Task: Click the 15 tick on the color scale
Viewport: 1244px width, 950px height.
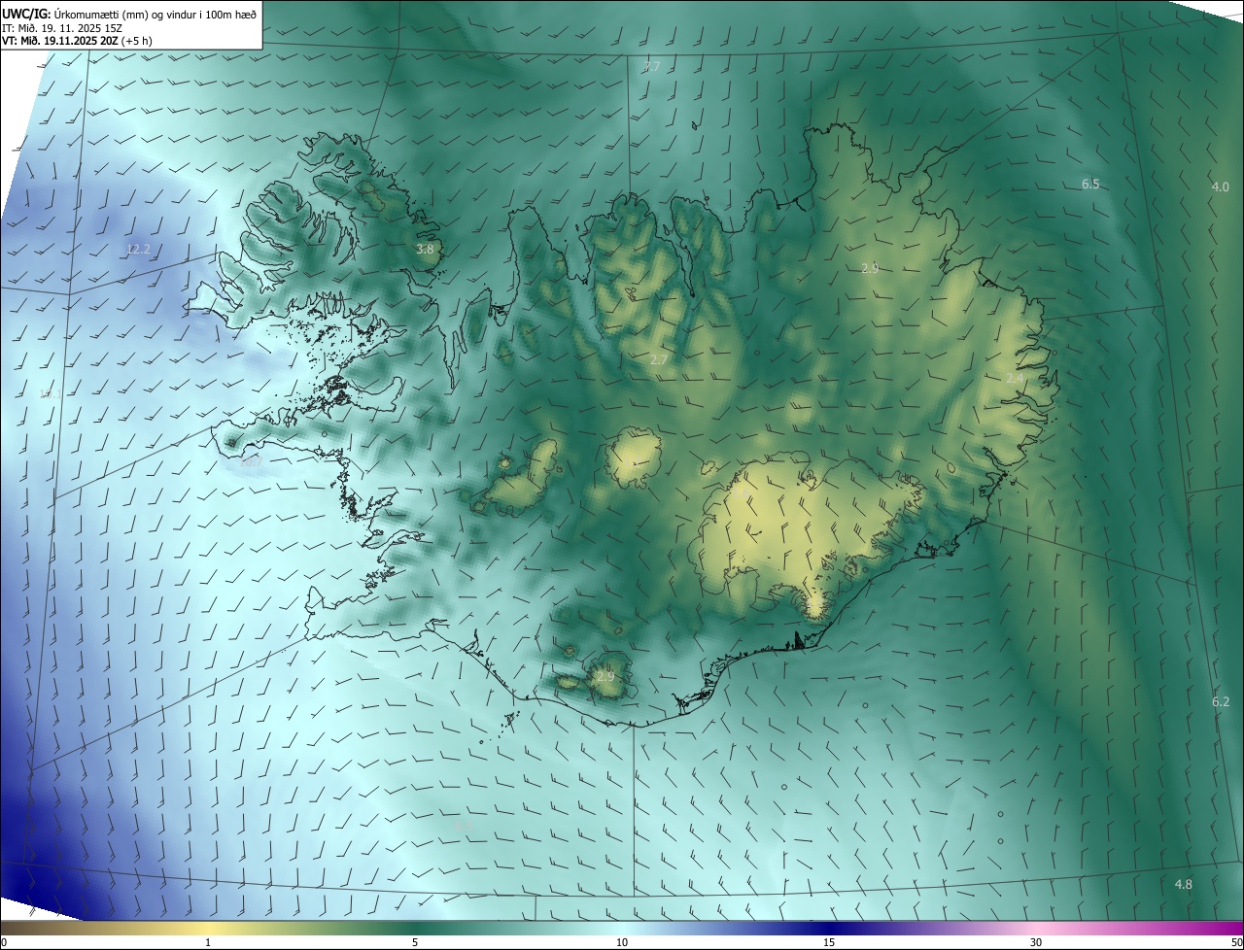Action: (829, 943)
